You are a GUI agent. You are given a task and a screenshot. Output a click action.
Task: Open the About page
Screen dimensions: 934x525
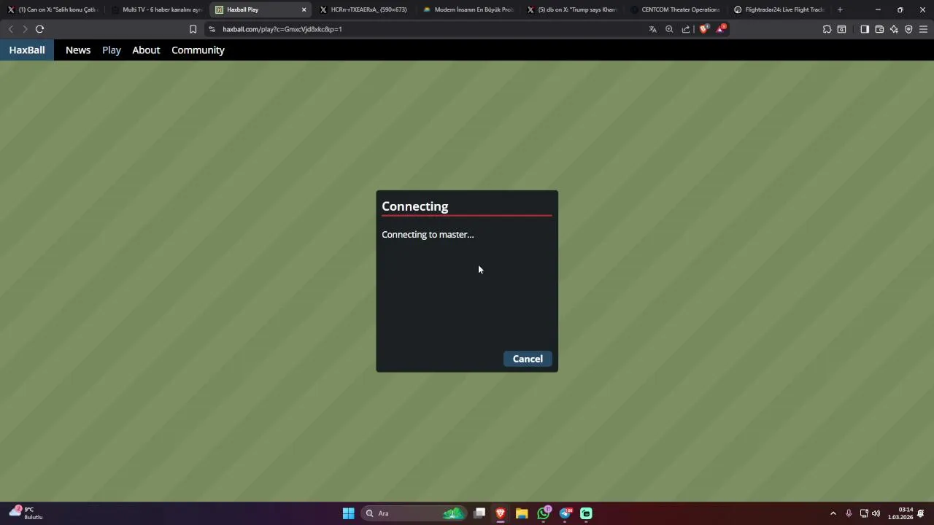pos(146,50)
